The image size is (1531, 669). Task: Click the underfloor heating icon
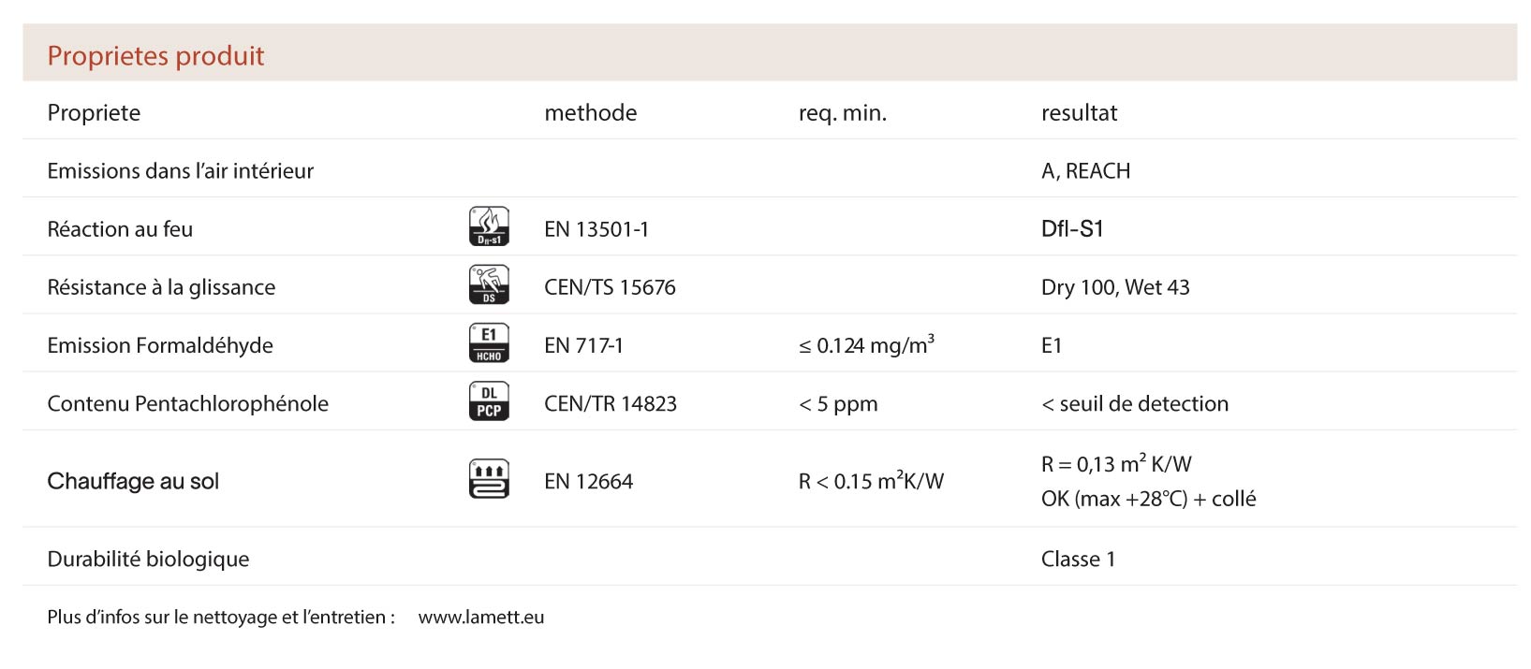pyautogui.click(x=488, y=479)
